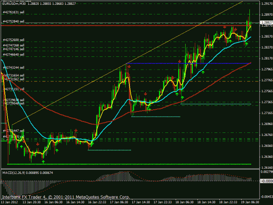Click the 1.26360 price axis label
The image size is (273, 205).
coord(267,157)
